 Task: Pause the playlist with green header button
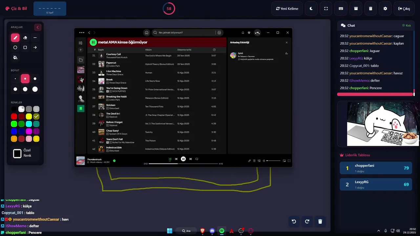pos(93,42)
